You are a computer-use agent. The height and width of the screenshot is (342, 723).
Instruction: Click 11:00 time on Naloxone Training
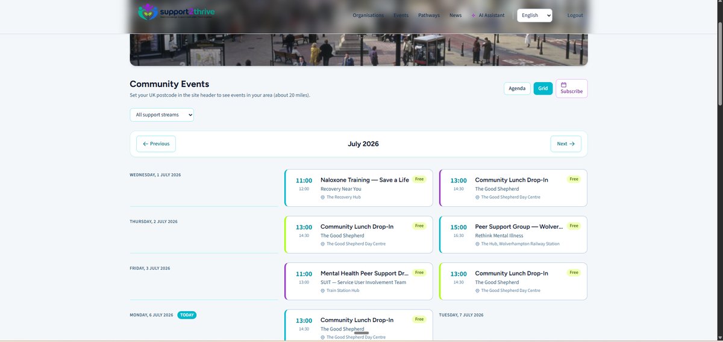(x=304, y=180)
